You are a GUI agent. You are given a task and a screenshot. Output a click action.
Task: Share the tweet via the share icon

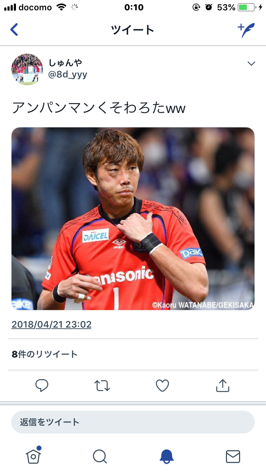pyautogui.click(x=223, y=385)
